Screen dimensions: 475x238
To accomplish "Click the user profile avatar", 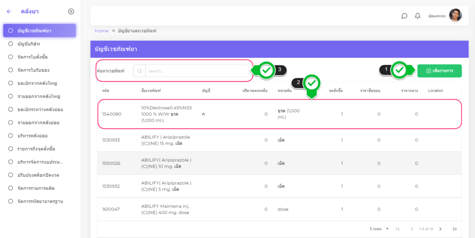I will pyautogui.click(x=455, y=15).
